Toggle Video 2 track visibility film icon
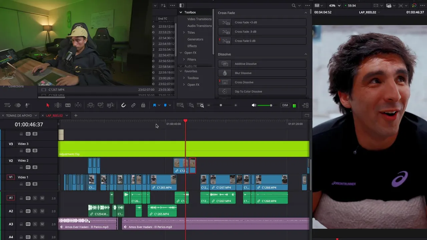427x240 pixels. coord(35,167)
